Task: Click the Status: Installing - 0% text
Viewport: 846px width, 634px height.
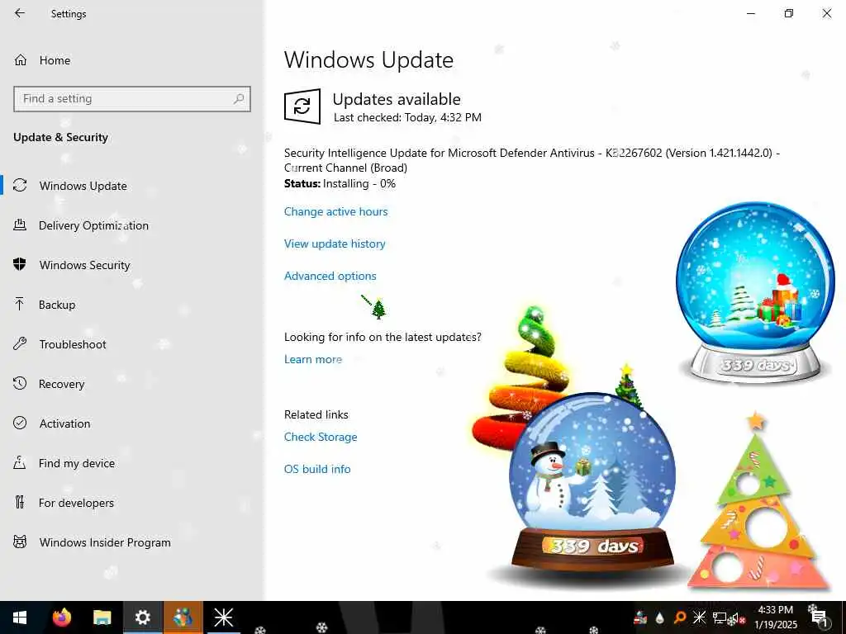Action: pos(340,184)
